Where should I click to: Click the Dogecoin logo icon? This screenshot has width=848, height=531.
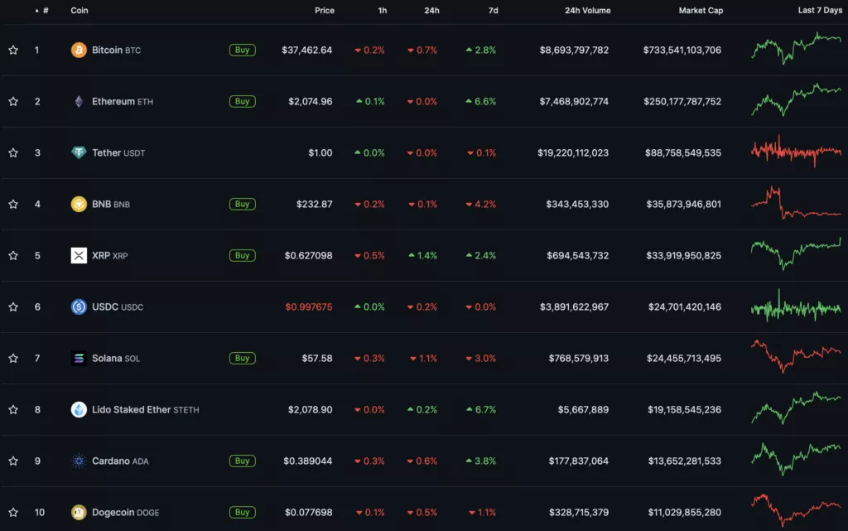tap(79, 512)
